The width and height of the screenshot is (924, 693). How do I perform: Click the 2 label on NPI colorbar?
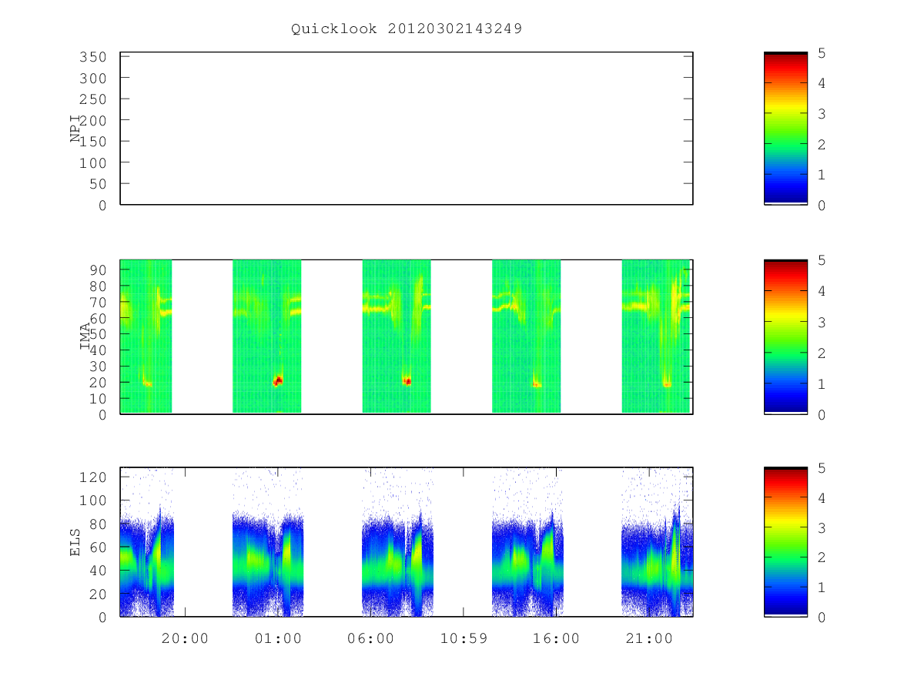coord(822,144)
